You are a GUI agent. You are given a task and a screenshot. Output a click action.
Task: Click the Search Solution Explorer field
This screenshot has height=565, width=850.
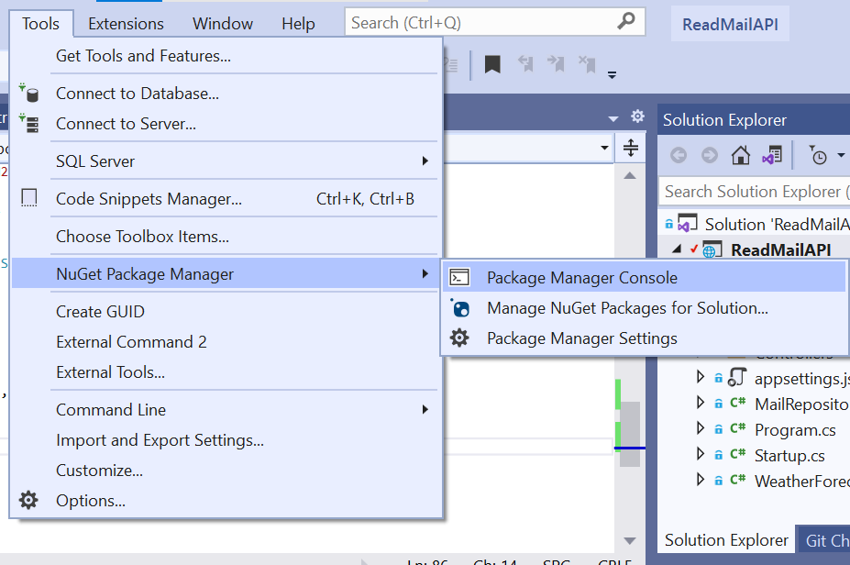(754, 192)
